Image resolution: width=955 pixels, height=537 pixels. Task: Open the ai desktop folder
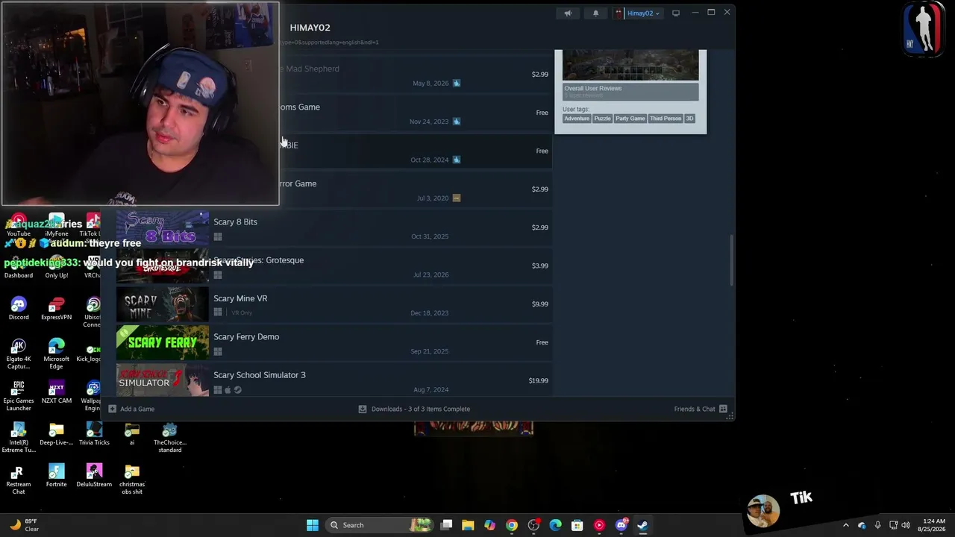(132, 434)
